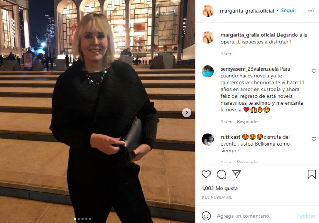Advance to the next photo in the carousel
The width and height of the screenshot is (319, 223).
coord(187,113)
